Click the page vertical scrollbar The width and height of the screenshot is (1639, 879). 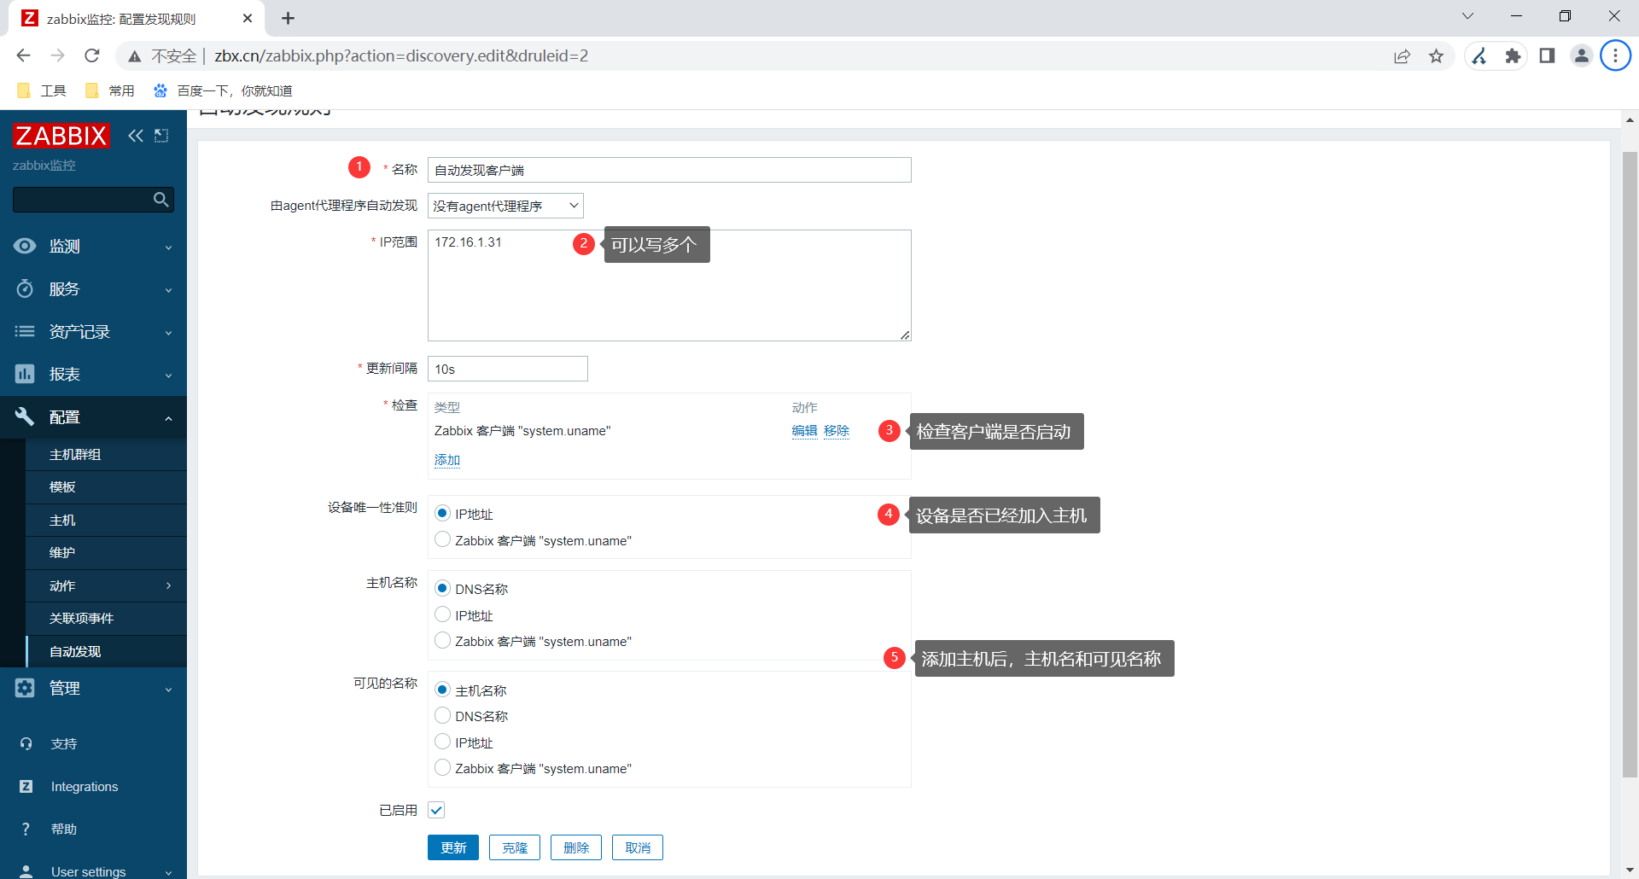[x=1630, y=461]
